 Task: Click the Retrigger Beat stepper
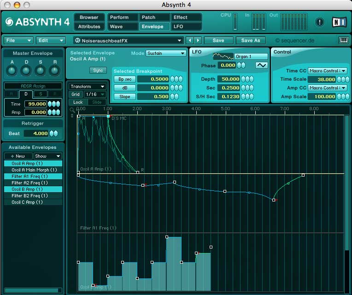pyautogui.click(x=53, y=133)
